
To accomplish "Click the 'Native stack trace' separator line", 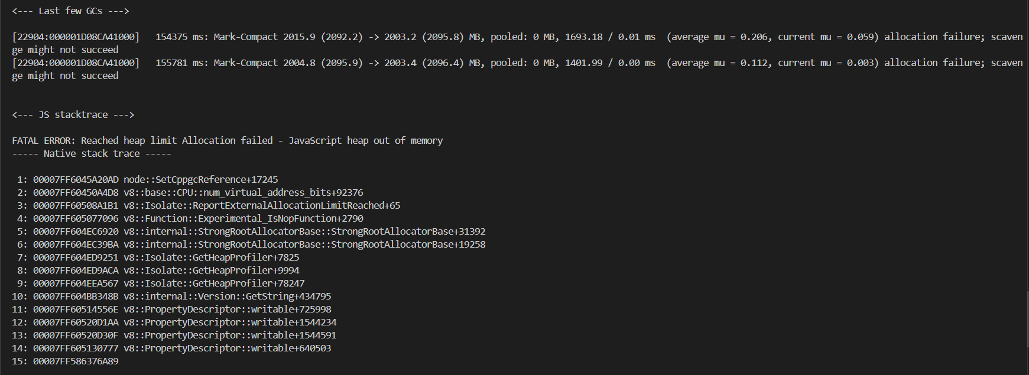I will [x=92, y=153].
